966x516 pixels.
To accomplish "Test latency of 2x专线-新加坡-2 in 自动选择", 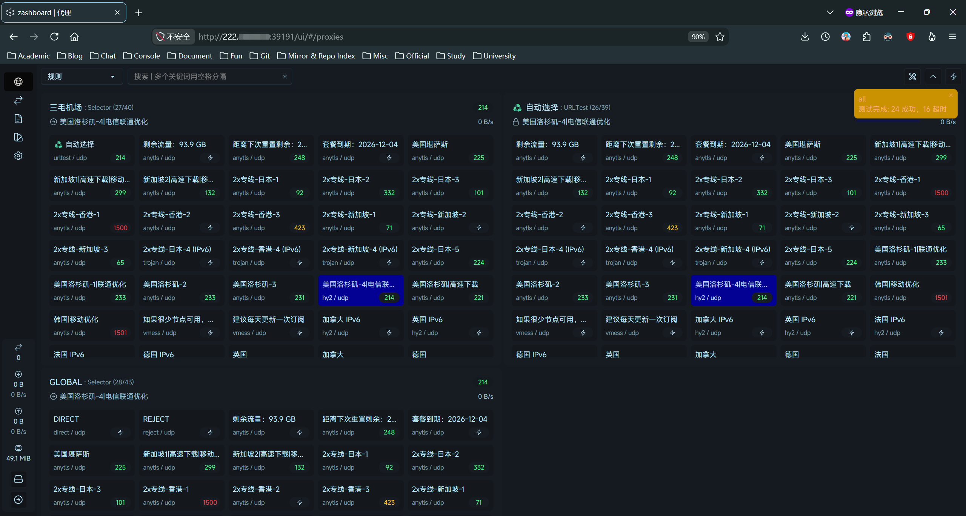I will coord(852,228).
